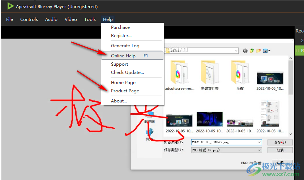
Task: Click the Apeaksoft play logo icon
Action: [10, 6]
